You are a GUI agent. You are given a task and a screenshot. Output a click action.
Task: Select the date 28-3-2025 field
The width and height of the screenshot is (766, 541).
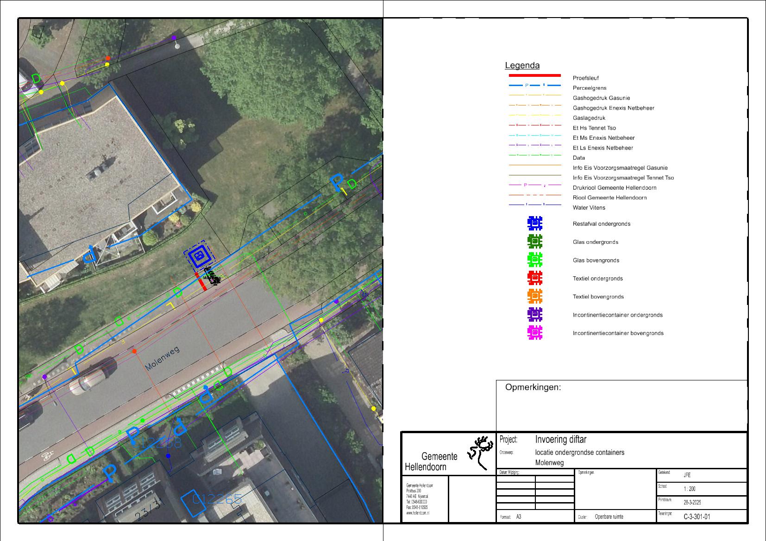pyautogui.click(x=693, y=503)
